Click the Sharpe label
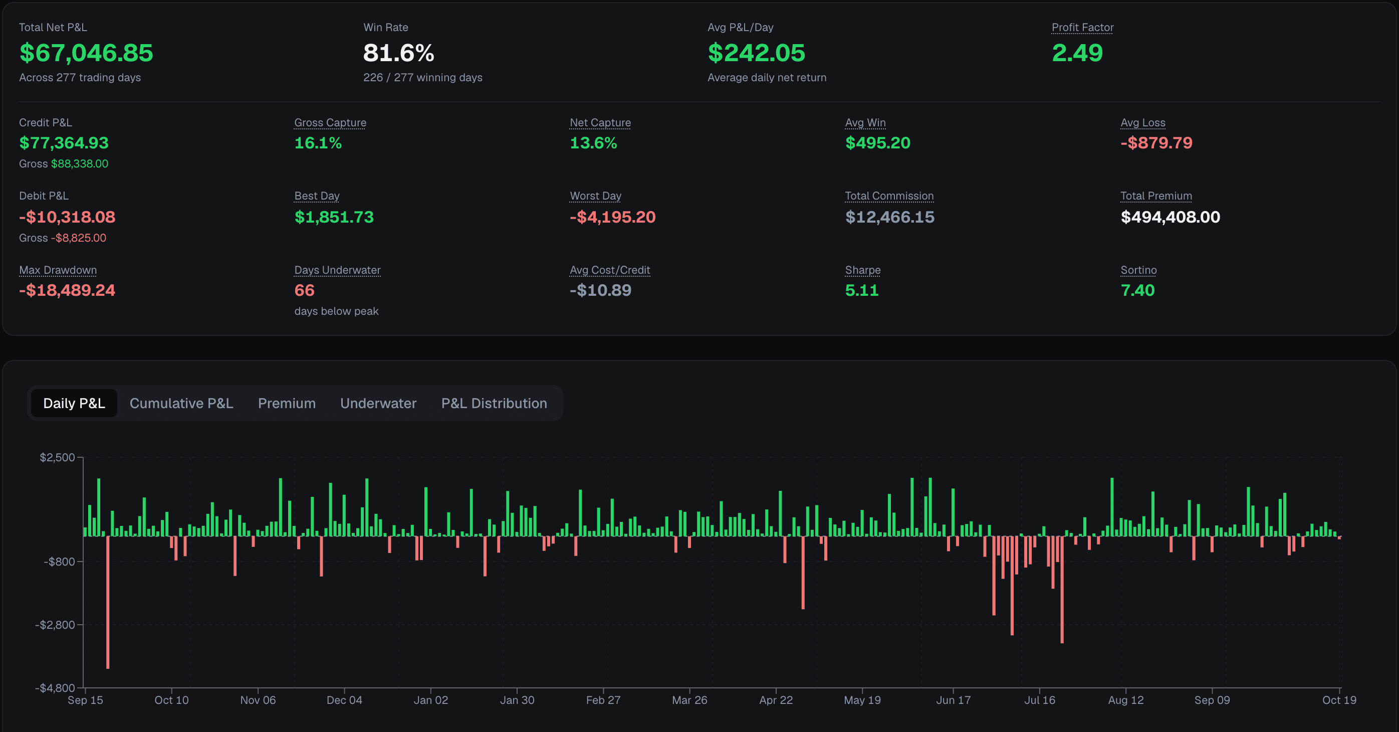 coord(862,270)
